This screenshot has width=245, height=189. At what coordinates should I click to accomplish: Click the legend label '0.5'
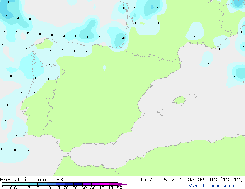14,187
